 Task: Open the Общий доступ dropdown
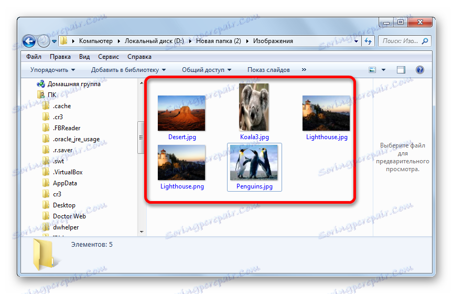207,70
